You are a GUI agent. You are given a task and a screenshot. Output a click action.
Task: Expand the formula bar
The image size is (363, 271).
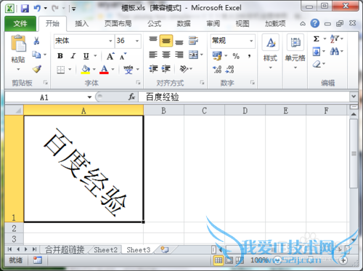click(x=354, y=97)
